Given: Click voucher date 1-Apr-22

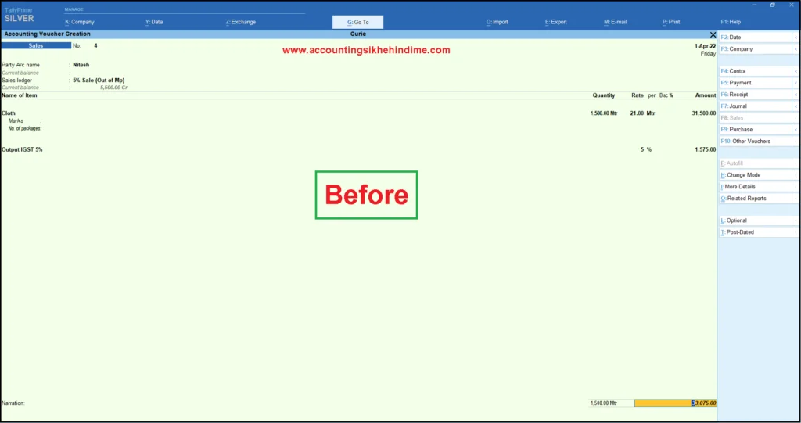Looking at the screenshot, I should click(705, 46).
